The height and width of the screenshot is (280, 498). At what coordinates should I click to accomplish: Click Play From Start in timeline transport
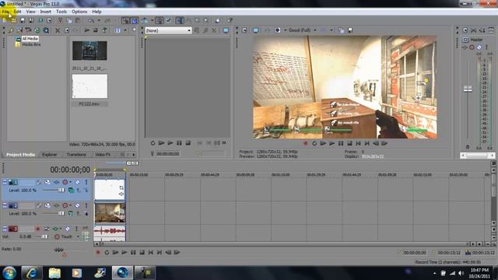(116, 253)
